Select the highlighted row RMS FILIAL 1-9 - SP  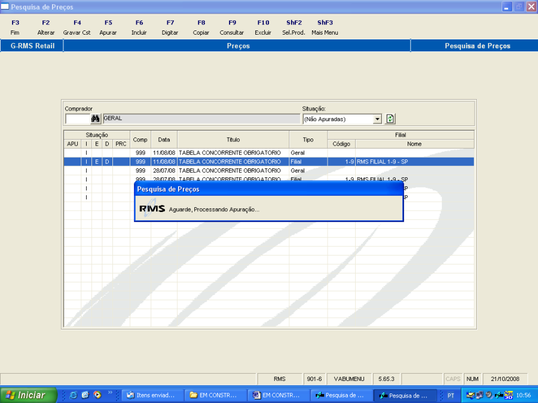268,162
